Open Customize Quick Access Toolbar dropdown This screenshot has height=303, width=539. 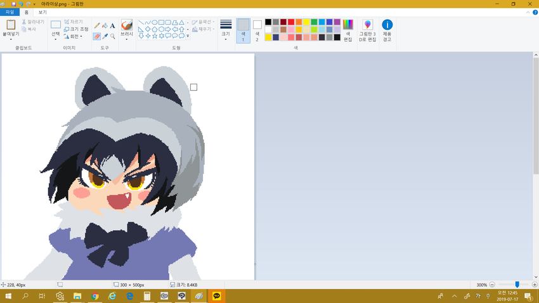click(x=34, y=4)
